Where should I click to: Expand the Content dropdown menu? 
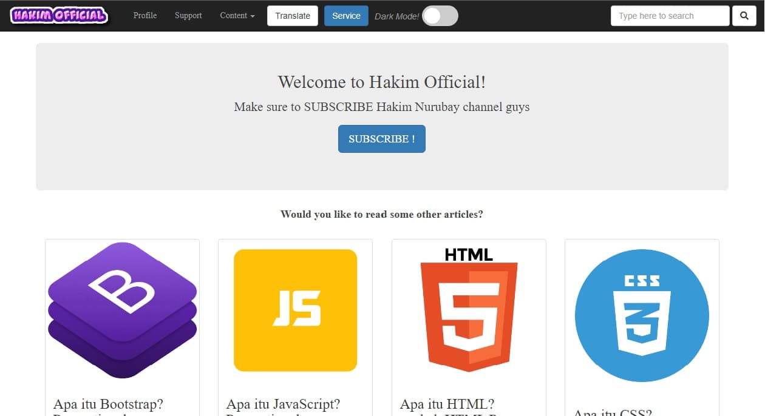(237, 16)
